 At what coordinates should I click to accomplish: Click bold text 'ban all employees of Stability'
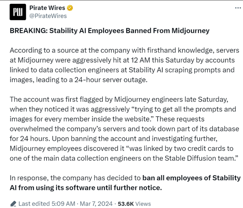[x=191, y=178]
